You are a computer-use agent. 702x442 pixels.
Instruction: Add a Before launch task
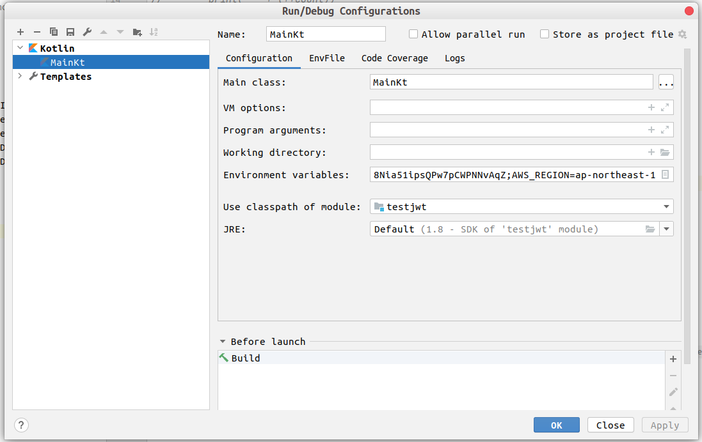pyautogui.click(x=673, y=359)
